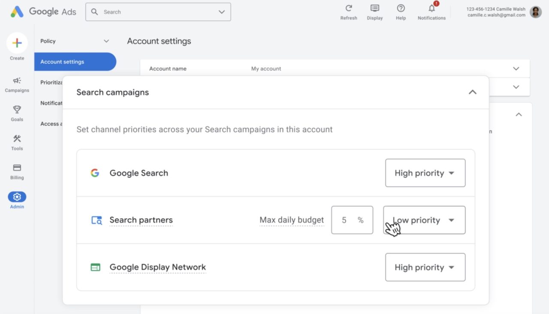The image size is (549, 314).
Task: Edit the Max daily budget percent field
Action: pyautogui.click(x=352, y=220)
